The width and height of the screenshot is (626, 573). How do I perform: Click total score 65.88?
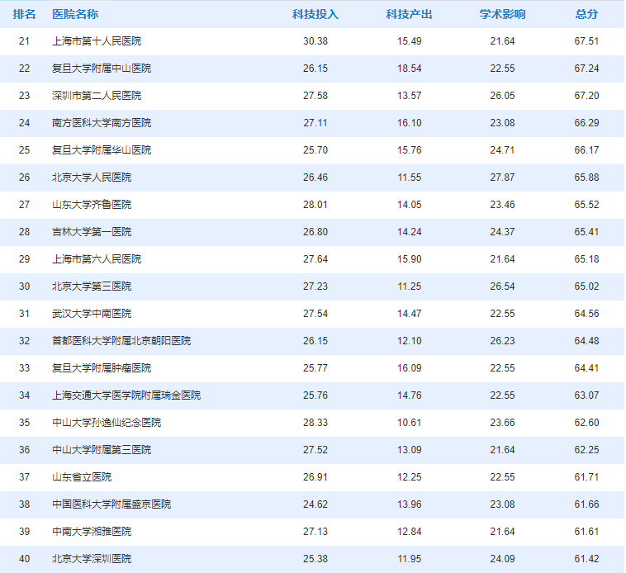(587, 178)
